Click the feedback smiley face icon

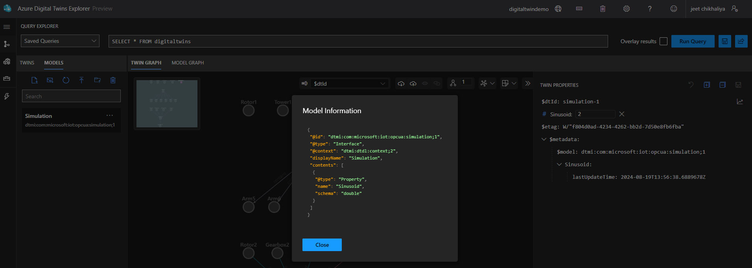coord(674,9)
